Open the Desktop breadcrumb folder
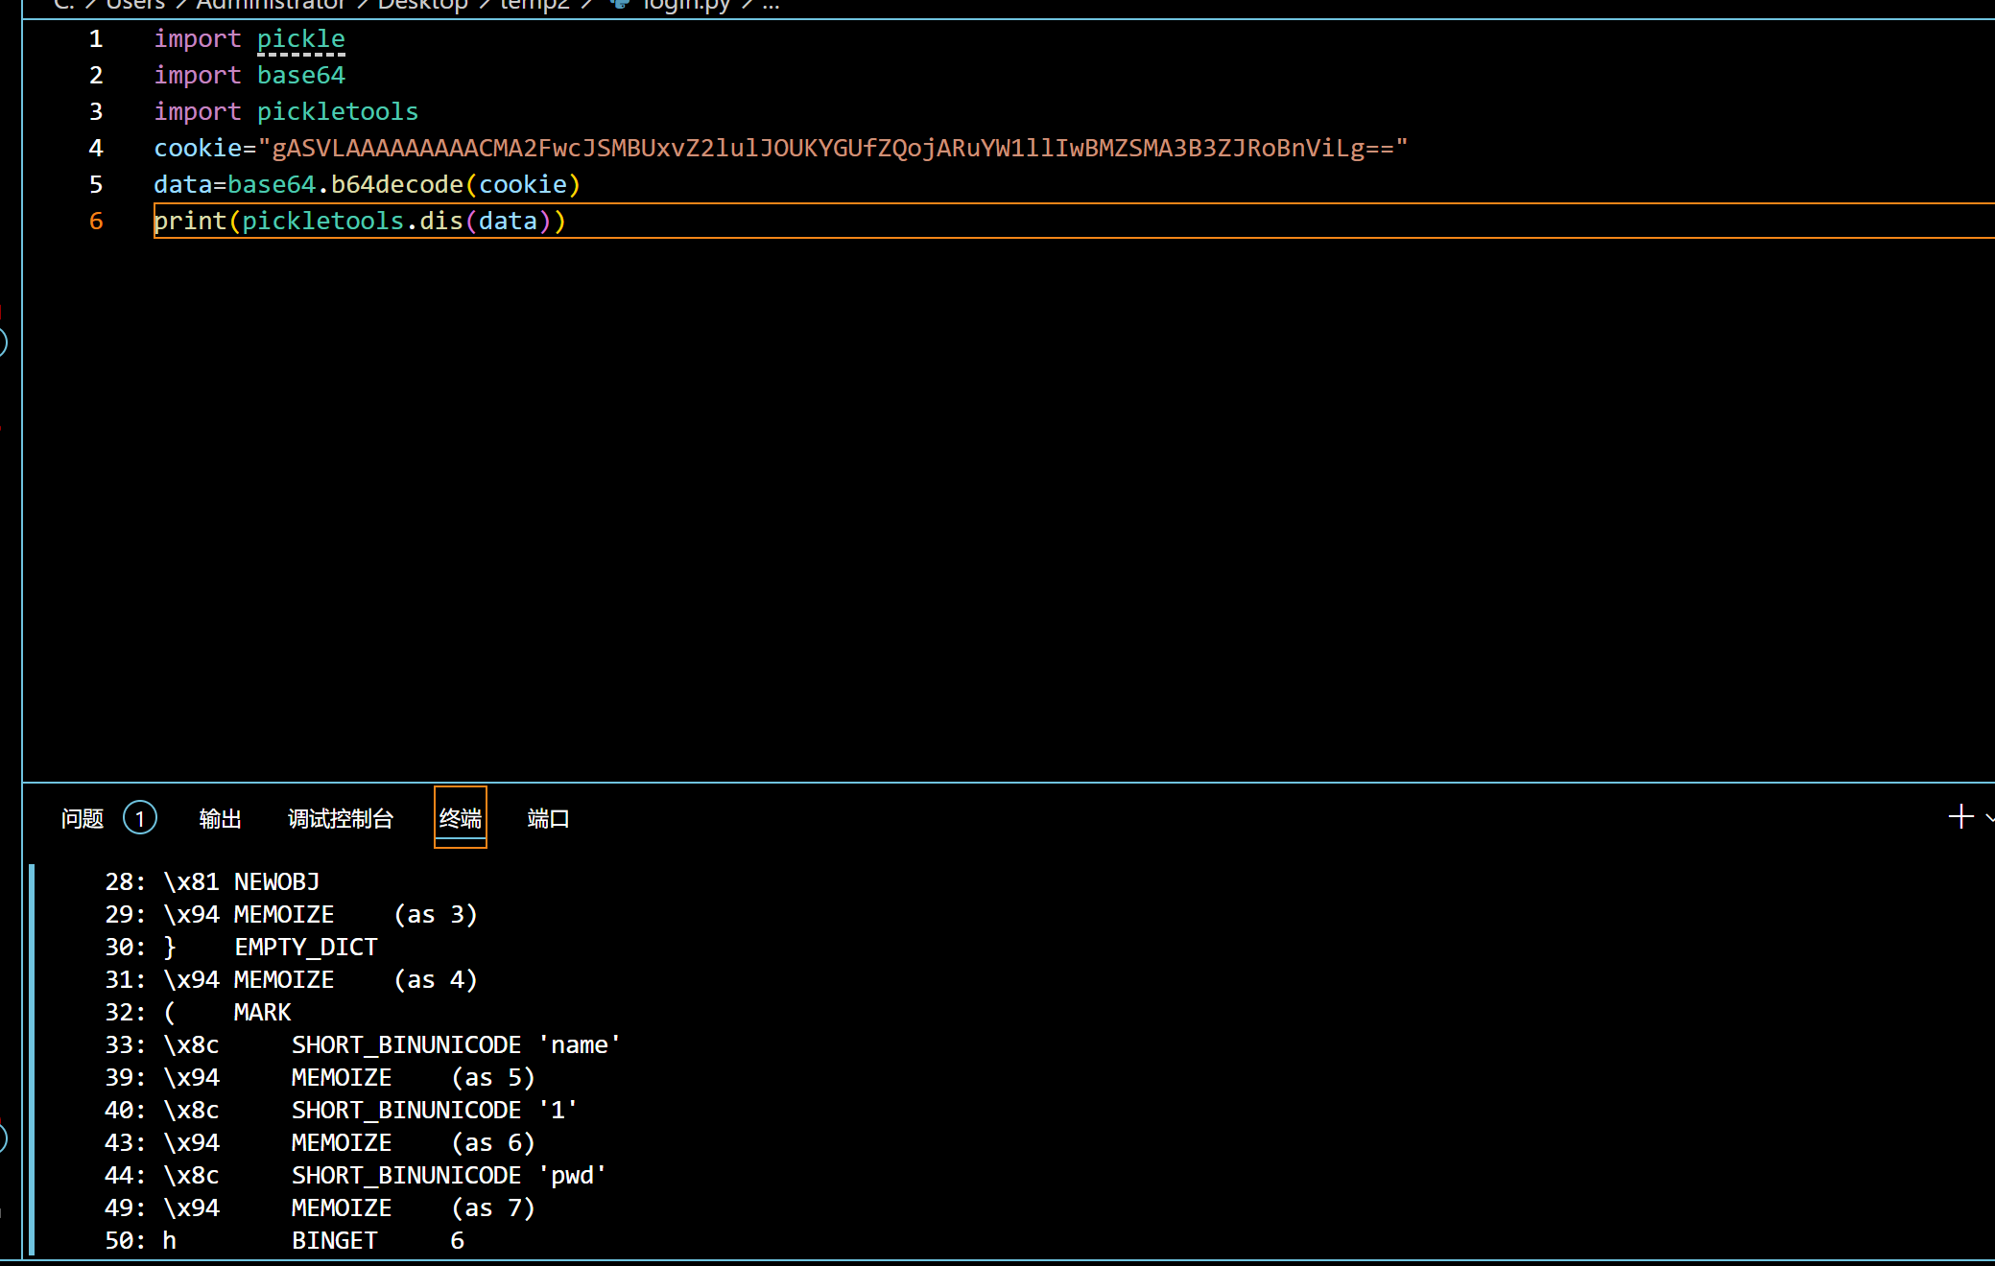Viewport: 1995px width, 1266px height. point(422,5)
